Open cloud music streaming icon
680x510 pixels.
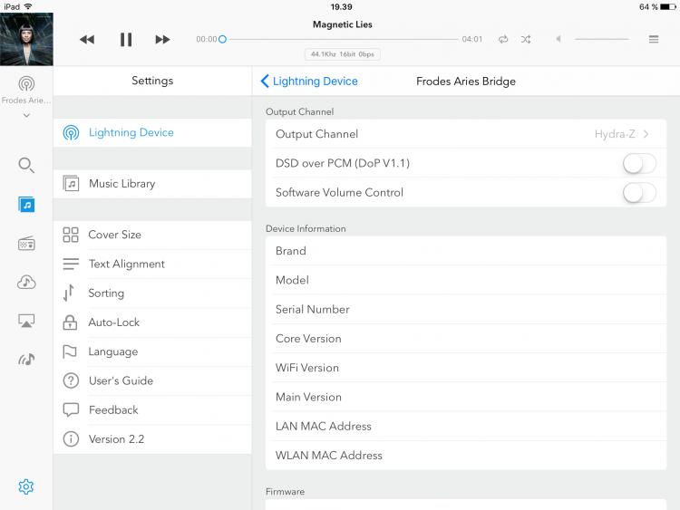pos(26,282)
